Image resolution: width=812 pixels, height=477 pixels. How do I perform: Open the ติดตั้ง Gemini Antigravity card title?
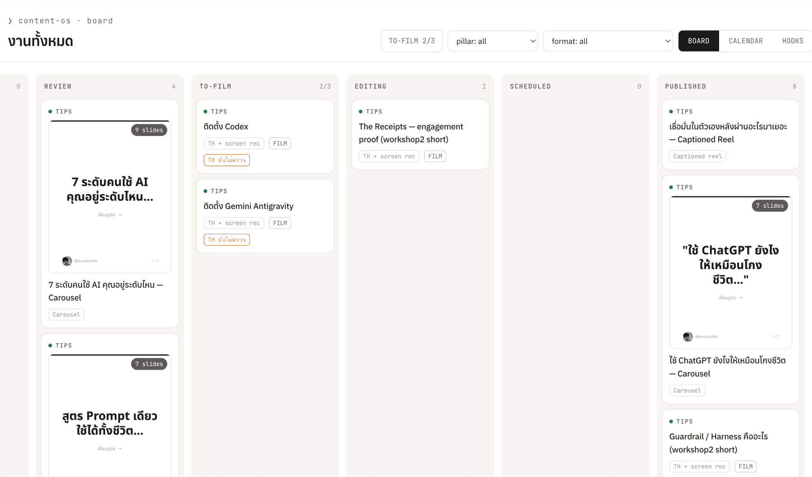pyautogui.click(x=249, y=206)
